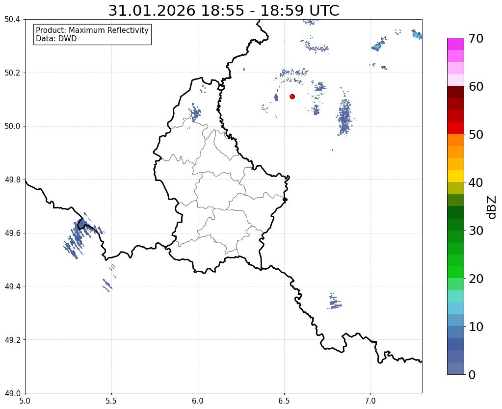Viewport: 502px width, 409px height.
Task: Click the small echo inside northern Luxembourg
Action: (x=195, y=113)
